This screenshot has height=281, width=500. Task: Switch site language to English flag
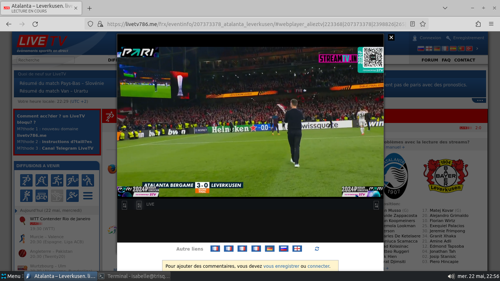click(429, 48)
